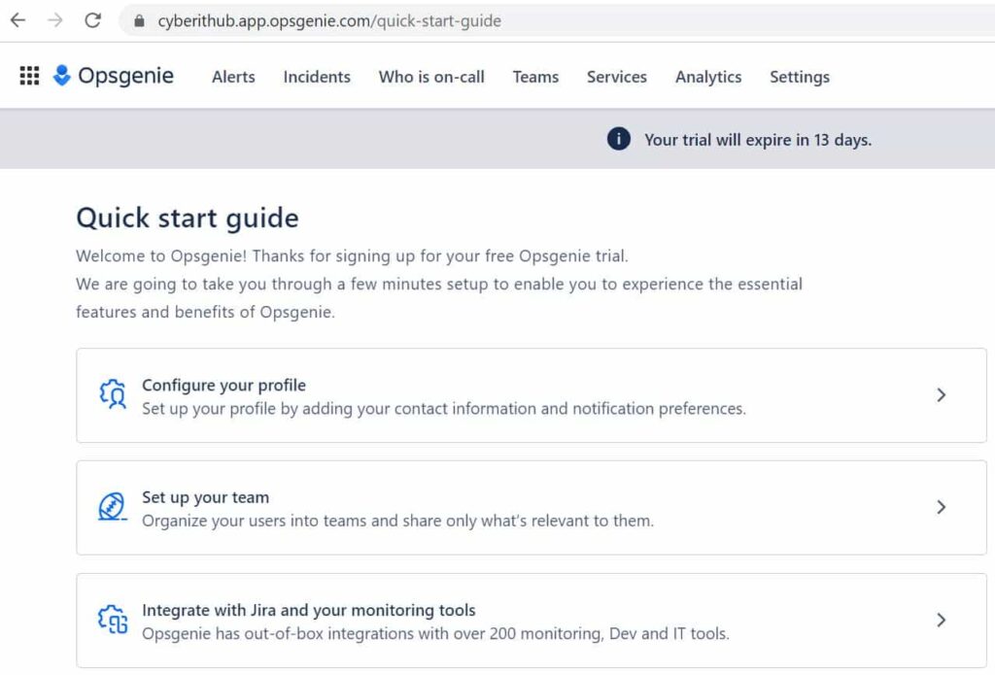995x675 pixels.
Task: Open the Alerts menu
Action: (233, 76)
